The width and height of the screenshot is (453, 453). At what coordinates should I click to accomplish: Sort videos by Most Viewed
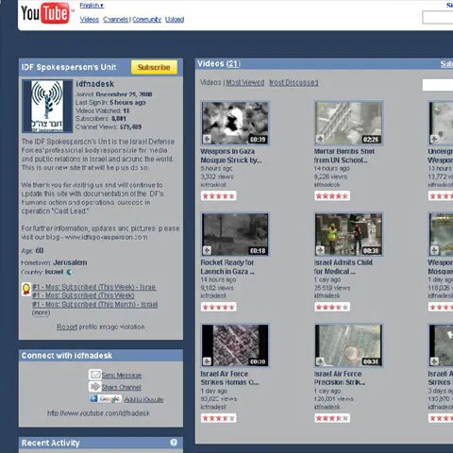pos(245,82)
